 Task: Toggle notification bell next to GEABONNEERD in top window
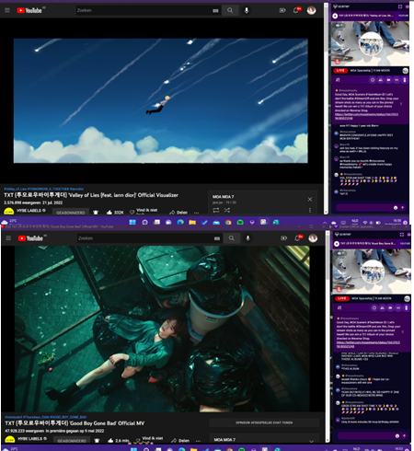click(x=96, y=213)
